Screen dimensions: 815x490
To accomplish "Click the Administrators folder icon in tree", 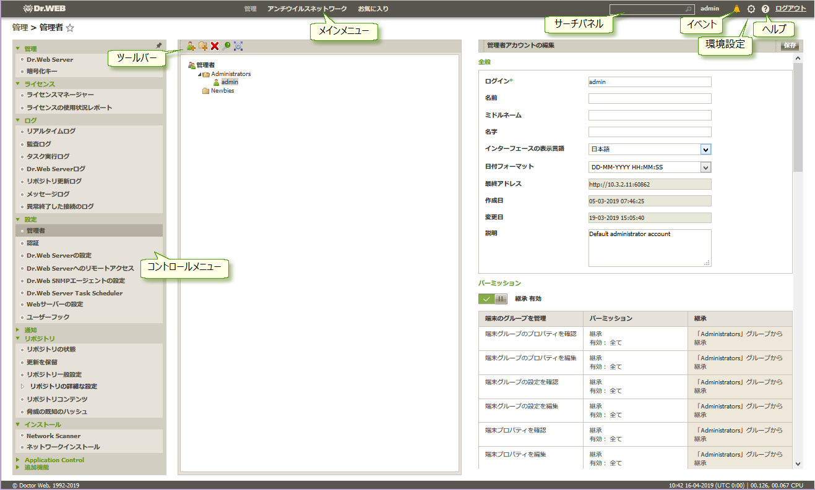I will click(x=206, y=74).
